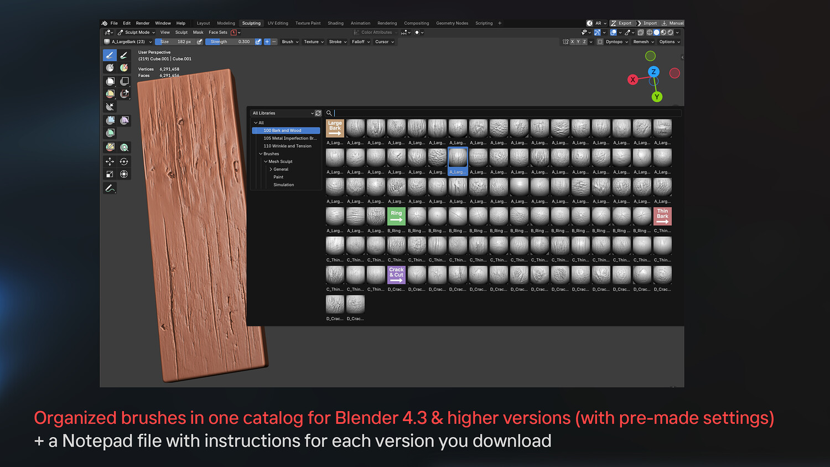Click the green Ring label tile
Image resolution: width=830 pixels, height=467 pixels.
(x=396, y=216)
